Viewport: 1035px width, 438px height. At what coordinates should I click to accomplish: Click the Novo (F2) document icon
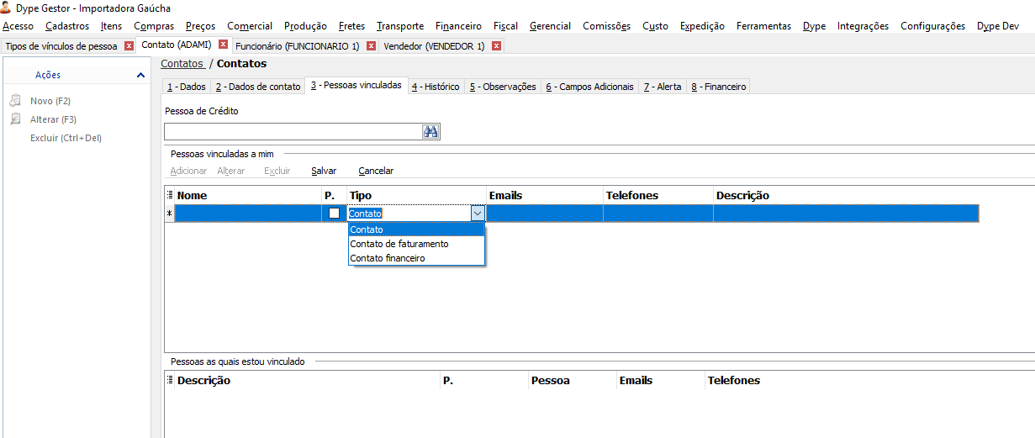point(15,100)
